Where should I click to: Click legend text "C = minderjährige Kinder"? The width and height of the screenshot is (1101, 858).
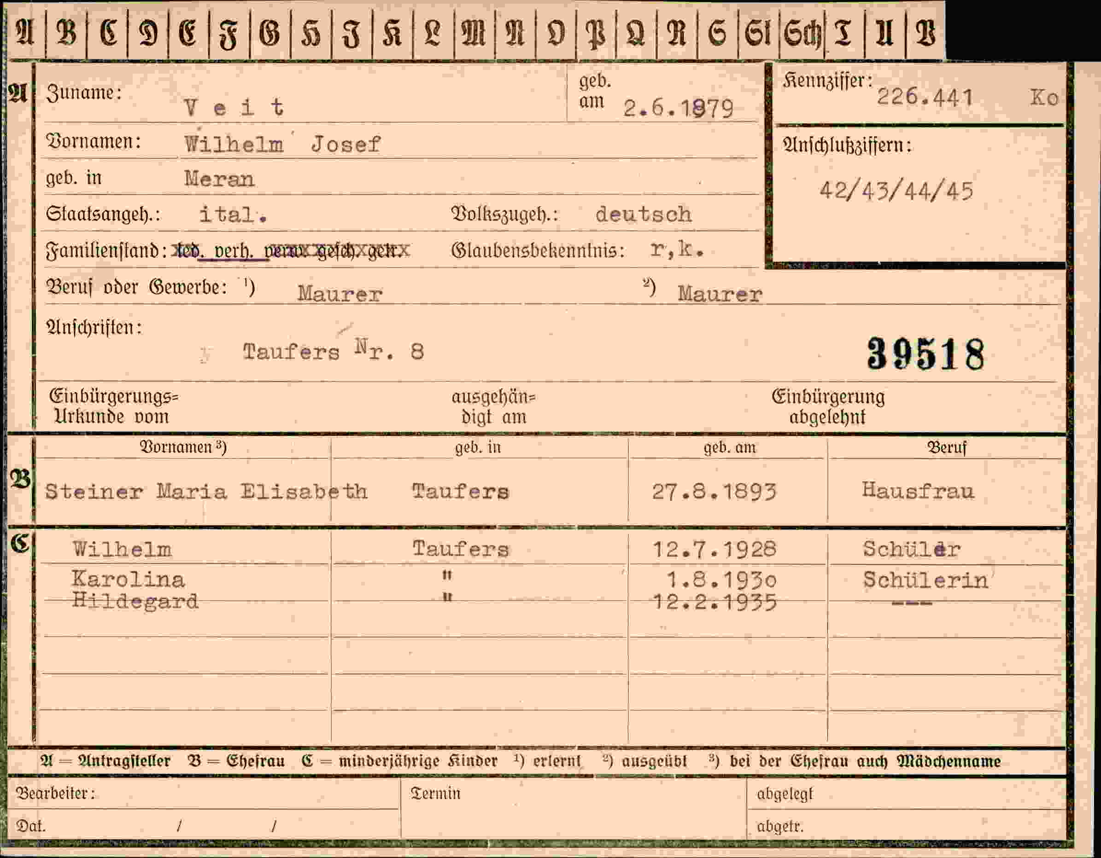(399, 761)
